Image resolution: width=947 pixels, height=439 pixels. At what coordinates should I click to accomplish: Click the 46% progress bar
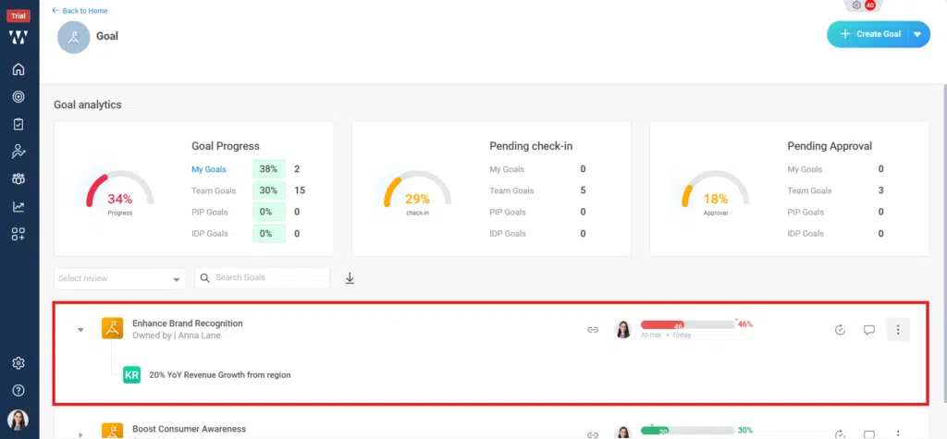point(688,324)
